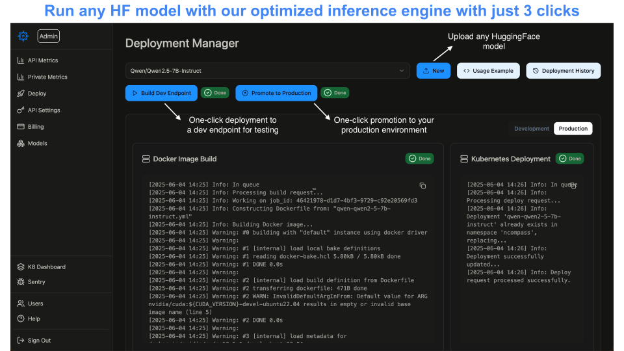Open K8 Dashboard from sidebar
624x351 pixels.
pos(45,266)
